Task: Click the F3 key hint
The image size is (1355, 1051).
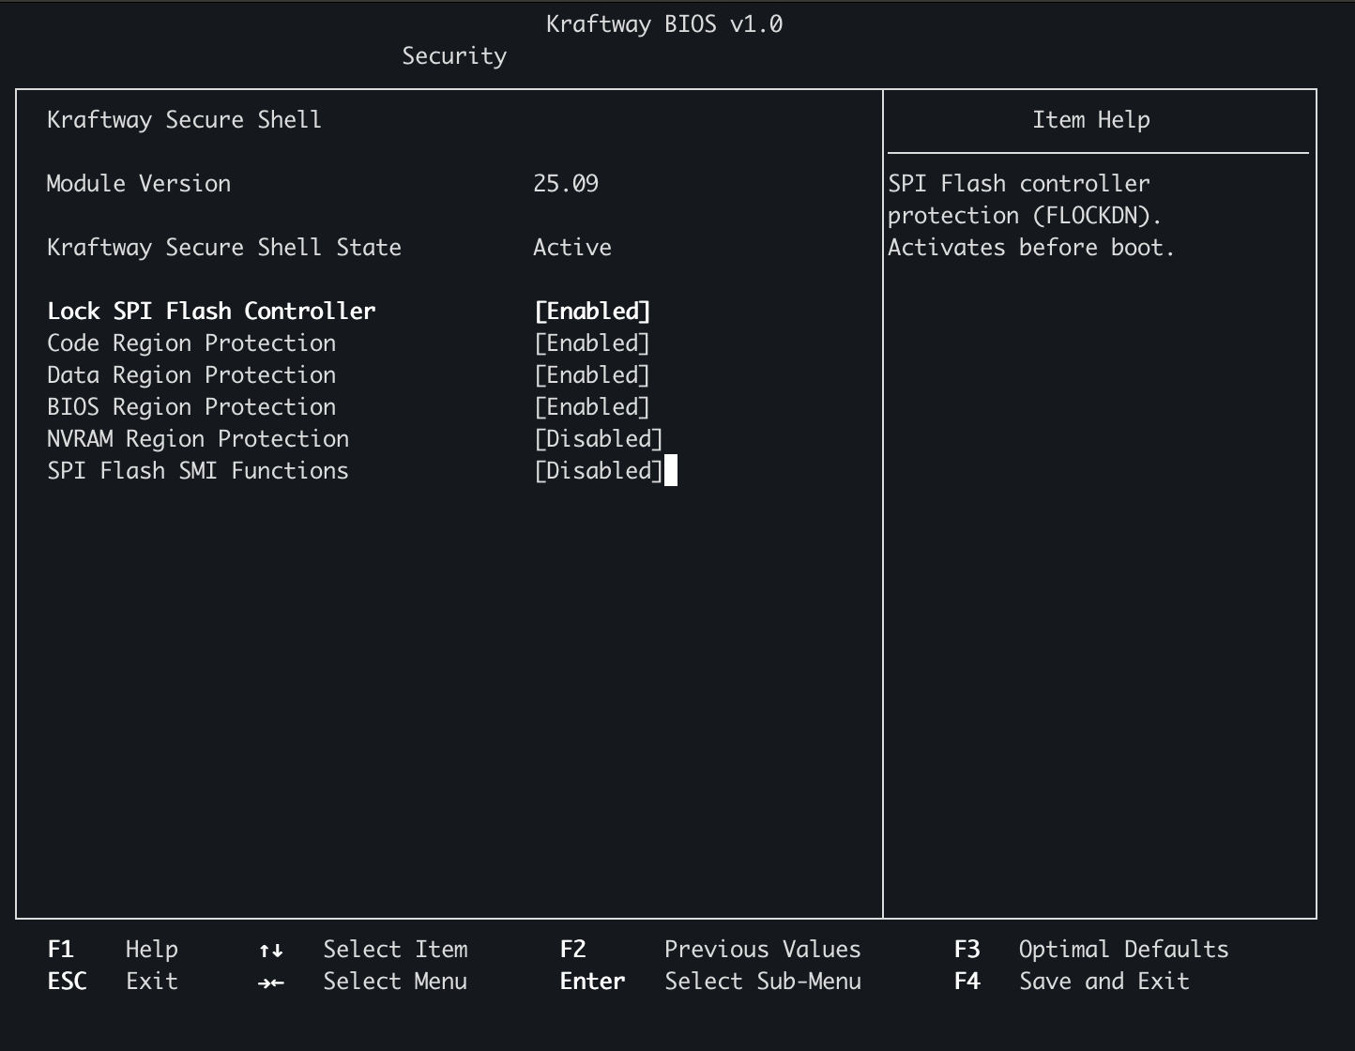Action: [x=967, y=950]
